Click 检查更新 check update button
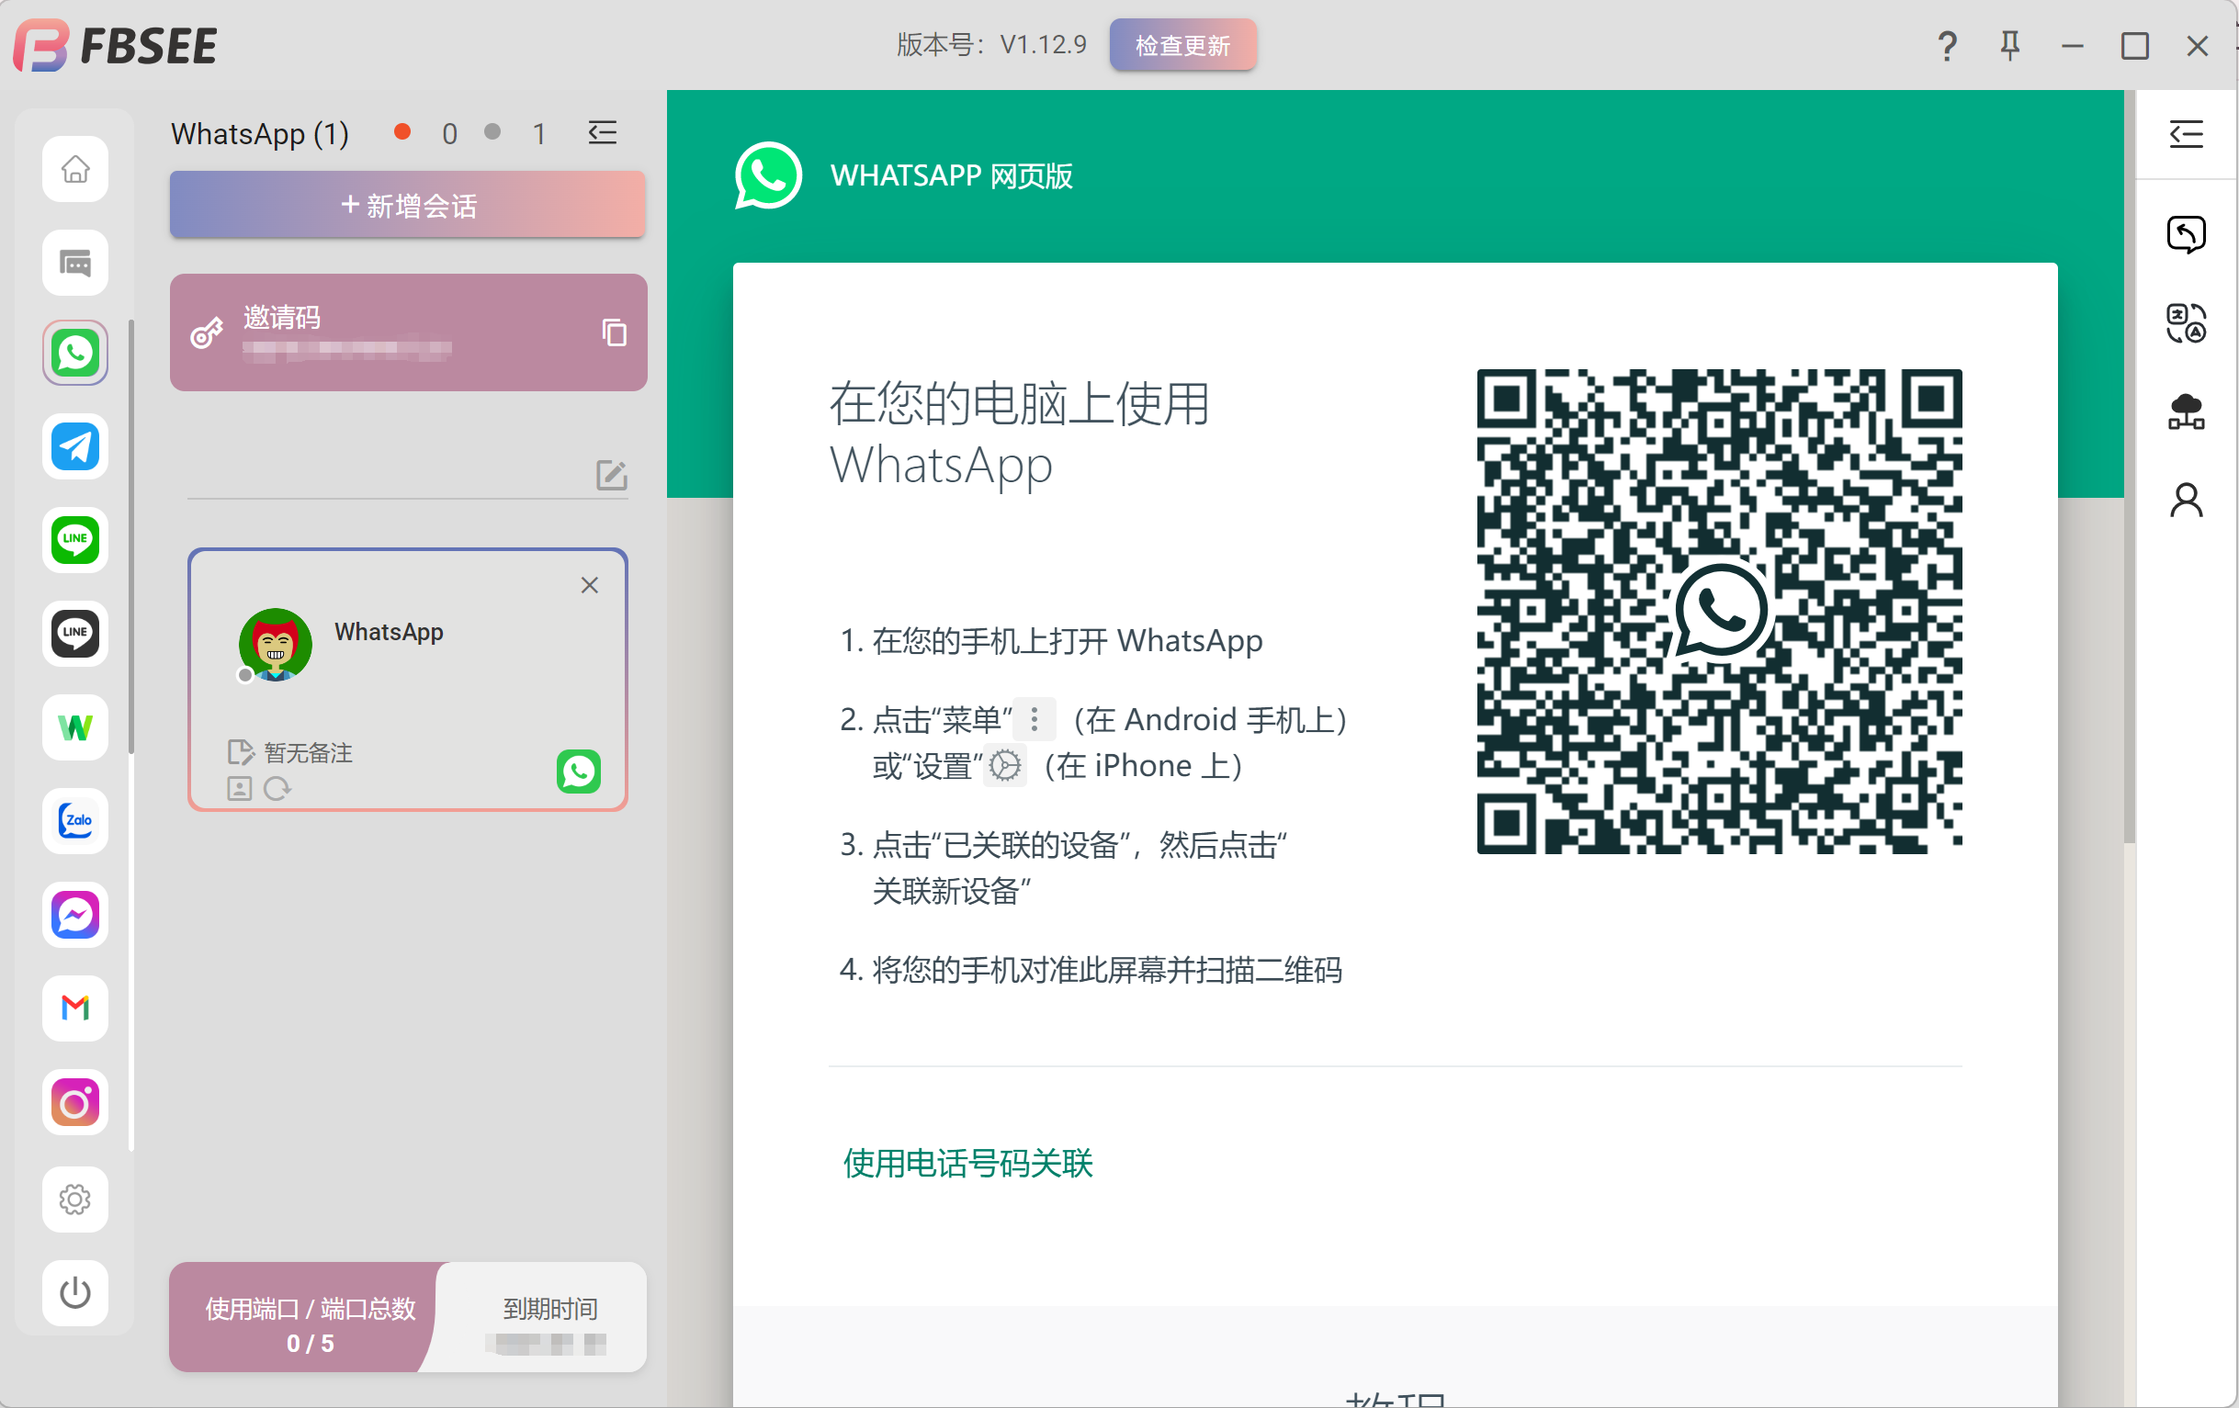This screenshot has height=1408, width=2239. (1182, 45)
